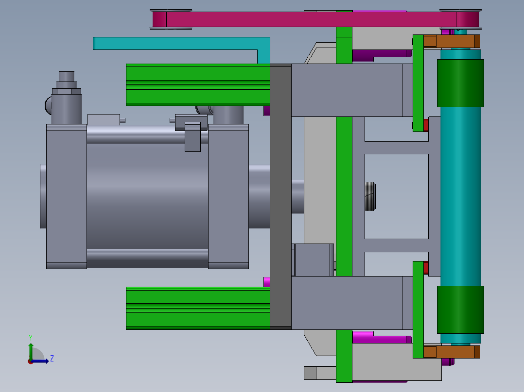
Task: Select the teal vertical roller shaft
Action: (x=460, y=196)
